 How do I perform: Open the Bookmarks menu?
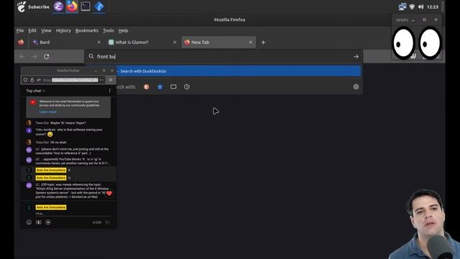pyautogui.click(x=87, y=30)
